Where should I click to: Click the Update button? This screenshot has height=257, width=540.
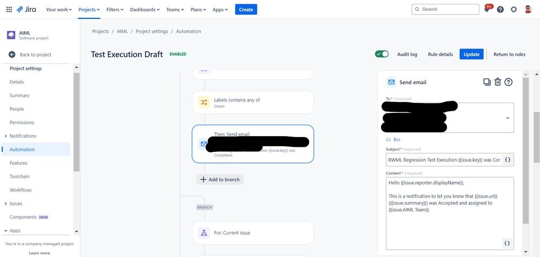[x=471, y=55]
